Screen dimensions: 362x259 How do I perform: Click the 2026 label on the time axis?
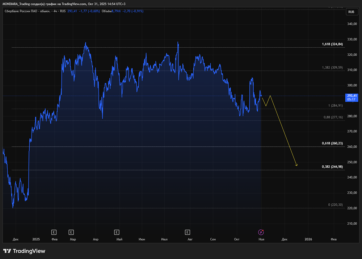pyautogui.click(x=308, y=239)
